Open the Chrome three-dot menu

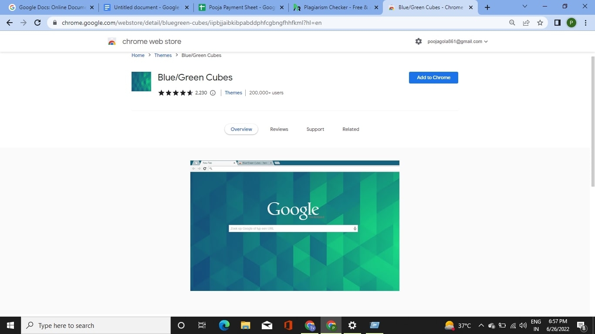pos(585,23)
